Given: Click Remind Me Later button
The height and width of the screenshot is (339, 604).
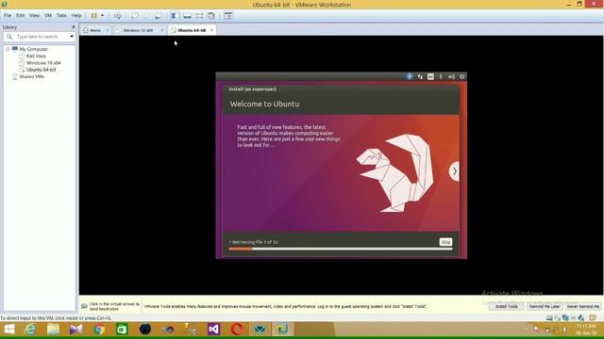Looking at the screenshot, I should pos(545,306).
